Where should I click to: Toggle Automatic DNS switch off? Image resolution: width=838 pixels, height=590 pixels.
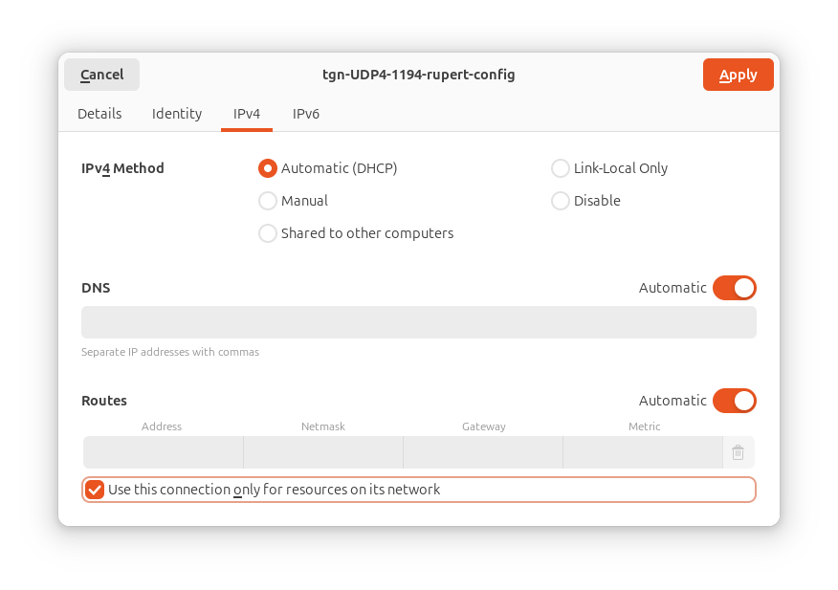[735, 288]
